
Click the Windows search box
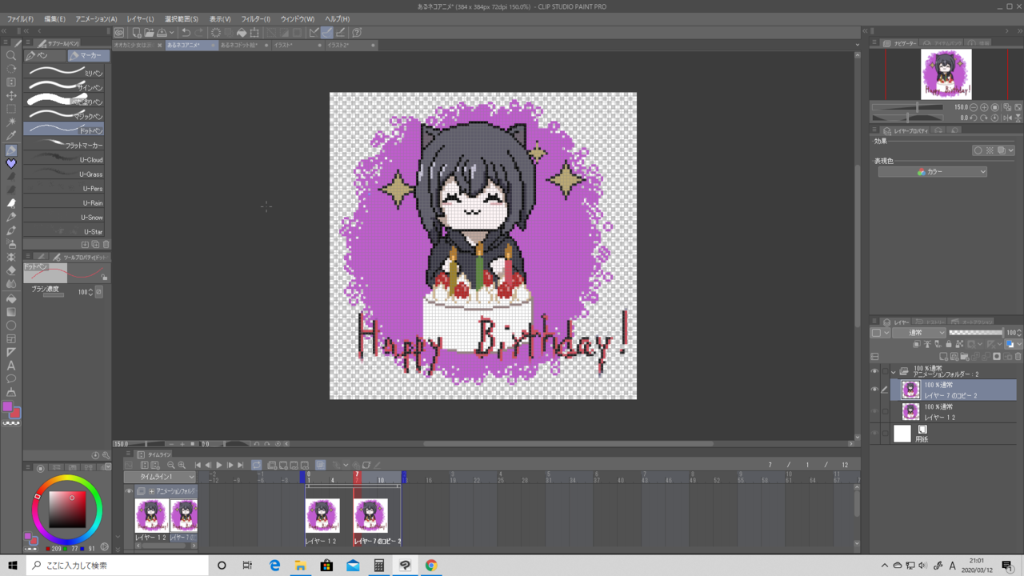(x=118, y=566)
